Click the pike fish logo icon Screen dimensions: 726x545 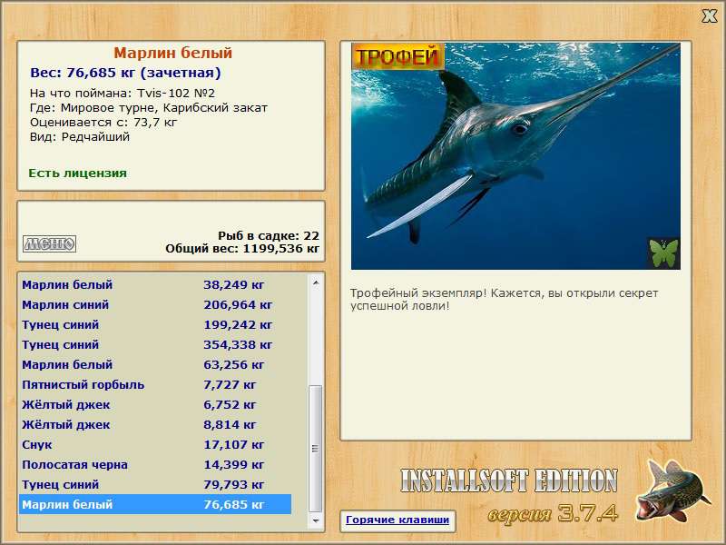pos(672,491)
